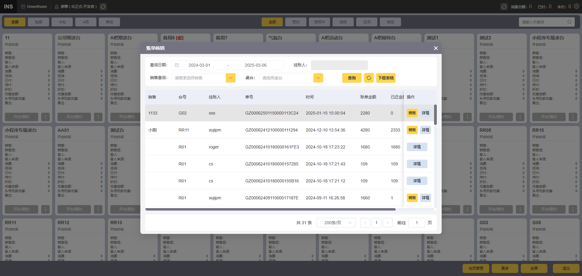The image size is (582, 276).
Task: Click 销账 for bill GZ00062501150000113C24
Action: (x=412, y=113)
